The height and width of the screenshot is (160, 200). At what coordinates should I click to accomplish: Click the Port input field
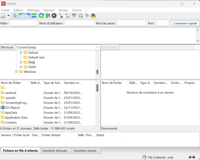coord(162,23)
